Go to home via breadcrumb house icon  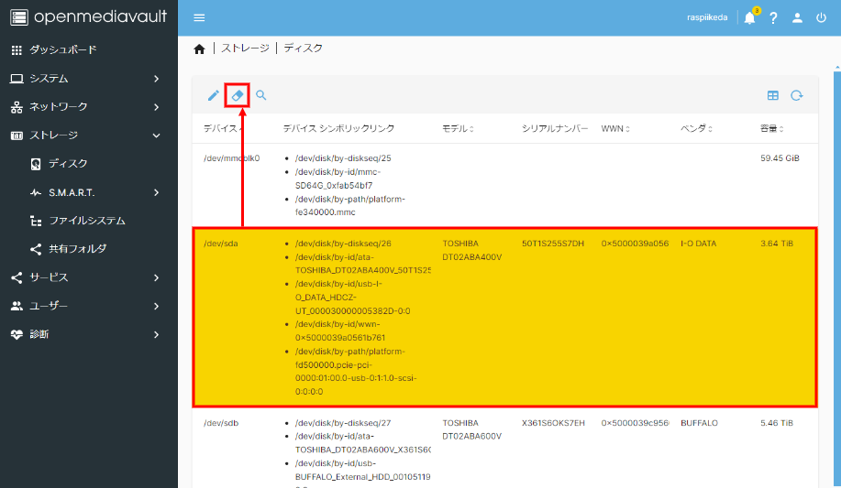(199, 49)
